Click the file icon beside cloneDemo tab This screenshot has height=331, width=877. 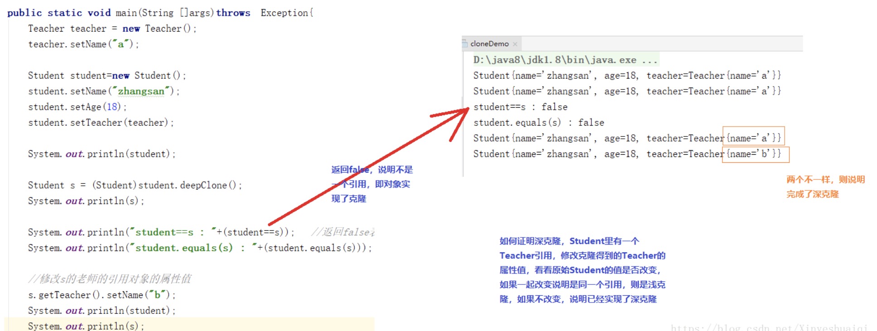pos(465,43)
